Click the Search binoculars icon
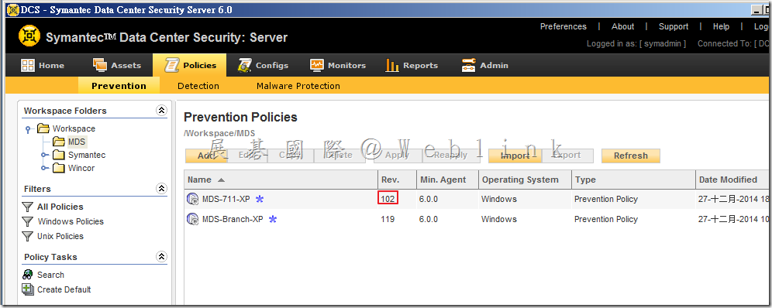Image resolution: width=772 pixels, height=308 pixels. (x=28, y=275)
